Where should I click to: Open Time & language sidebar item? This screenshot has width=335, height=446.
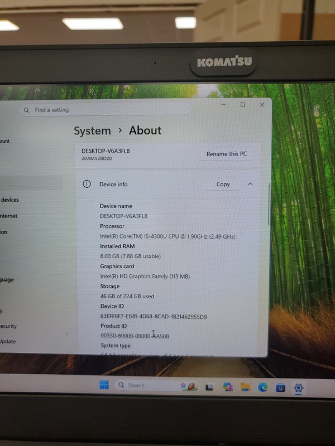pyautogui.click(x=7, y=280)
